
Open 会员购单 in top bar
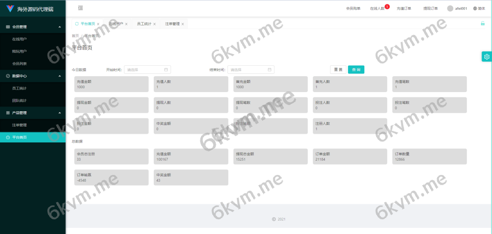[x=353, y=9]
